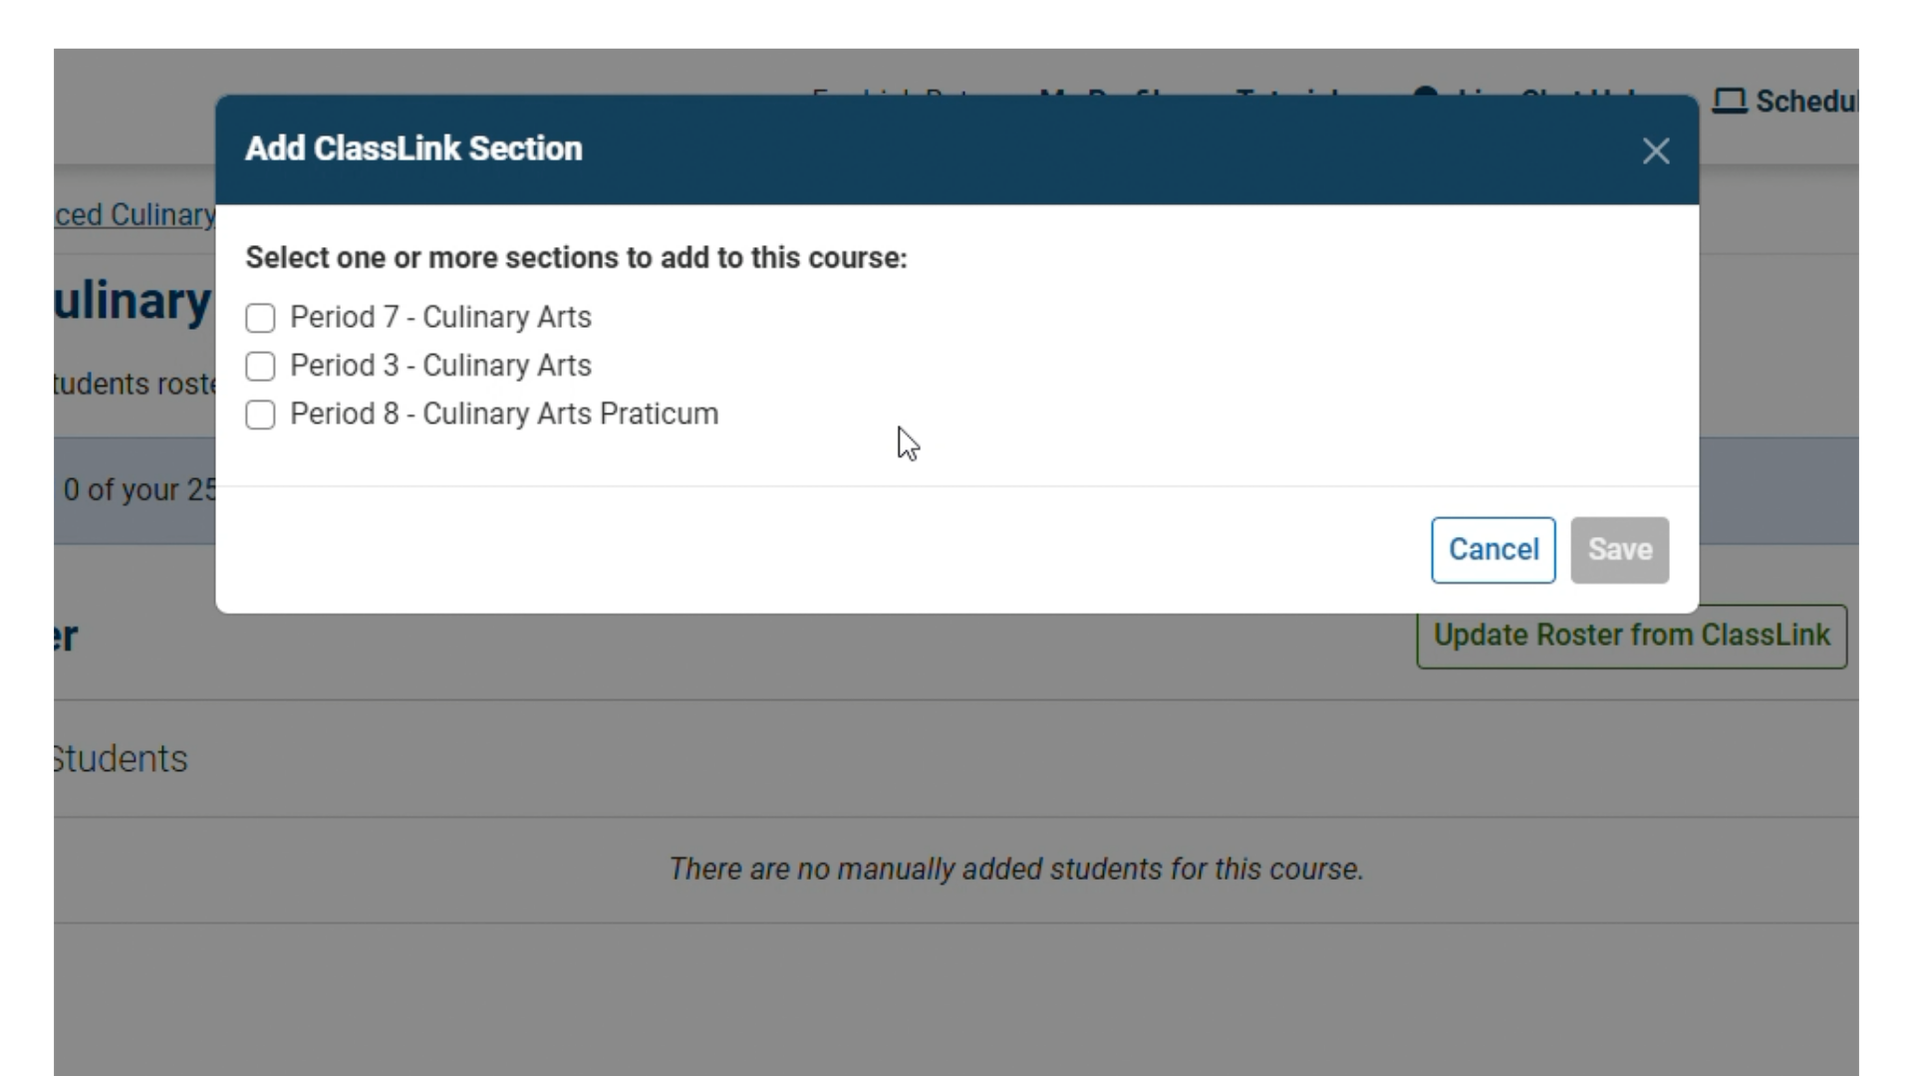
Task: Click the 'students roste' subtitle text
Action: [136, 385]
